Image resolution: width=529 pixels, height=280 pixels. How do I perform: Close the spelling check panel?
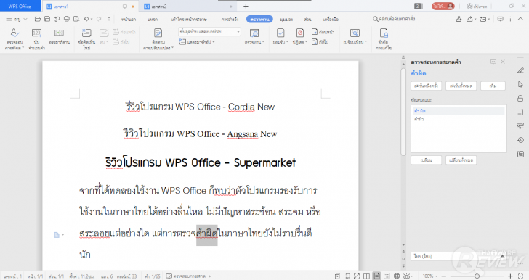[x=503, y=62]
